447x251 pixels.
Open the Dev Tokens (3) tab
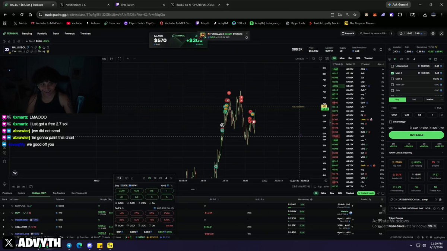click(79, 193)
